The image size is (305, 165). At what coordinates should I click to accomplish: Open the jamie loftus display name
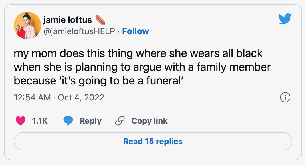tap(68, 20)
